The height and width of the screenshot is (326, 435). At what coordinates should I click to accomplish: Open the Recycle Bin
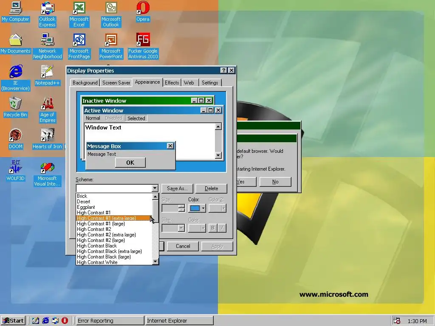coord(16,107)
